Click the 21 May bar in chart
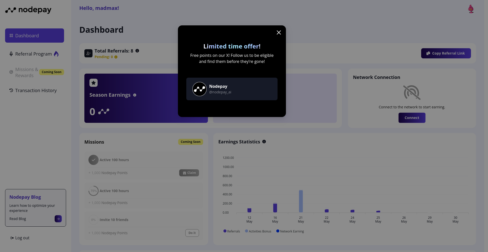This screenshot has width=488, height=252. [301, 201]
